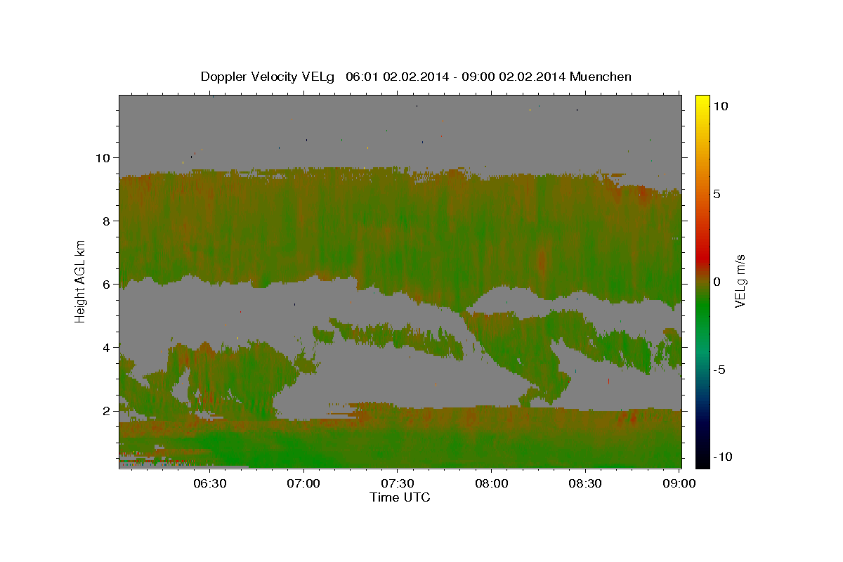The image size is (843, 562).
Task: Click the 'Height AGL km' axis title
Action: [x=81, y=280]
